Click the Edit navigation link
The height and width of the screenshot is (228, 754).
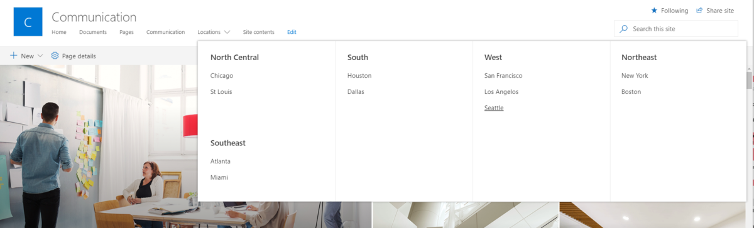pyautogui.click(x=292, y=32)
